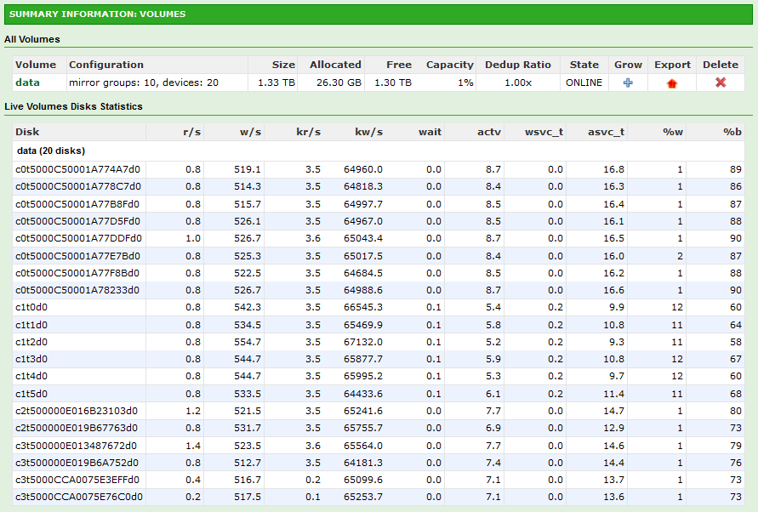
Task: Select the 64181.3 kw/s value
Action: pyautogui.click(x=363, y=463)
